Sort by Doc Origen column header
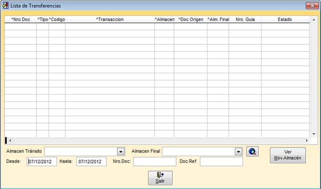Viewport: 321px width, 189px height. pos(190,19)
